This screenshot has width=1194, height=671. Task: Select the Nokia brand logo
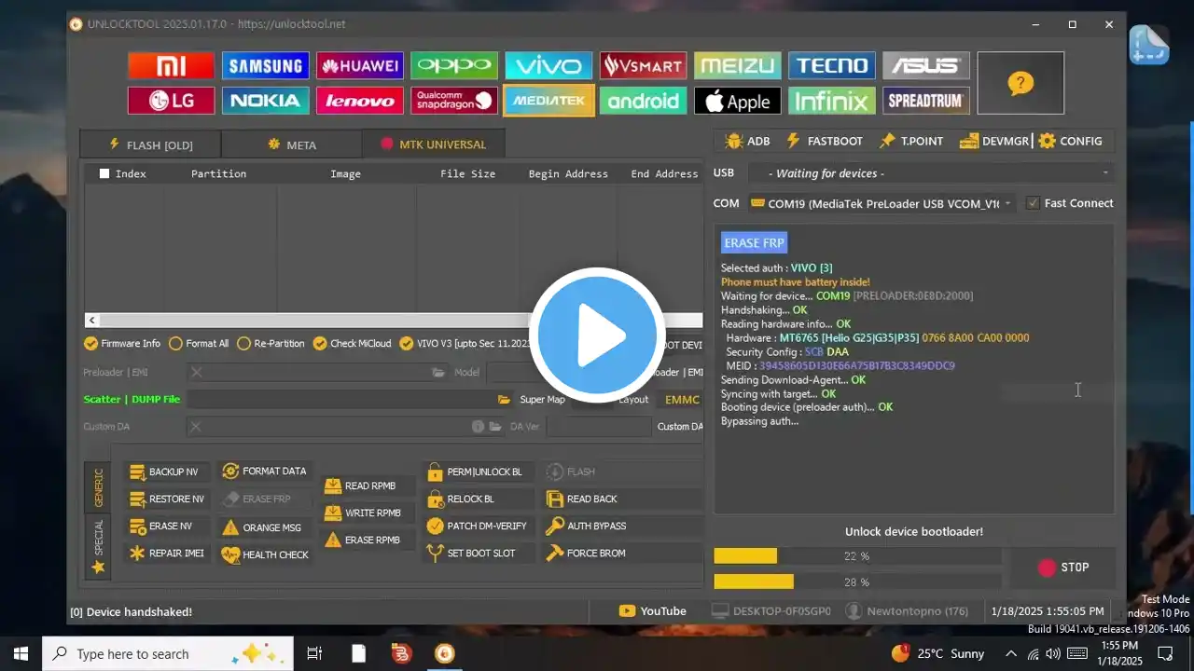[x=266, y=101]
